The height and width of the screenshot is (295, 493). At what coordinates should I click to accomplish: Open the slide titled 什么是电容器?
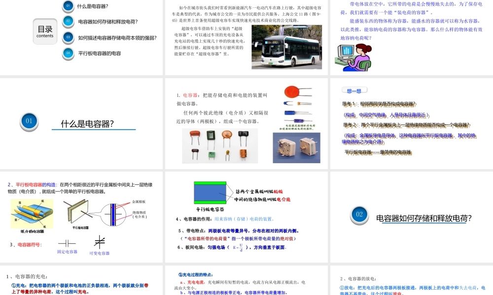[81, 123]
